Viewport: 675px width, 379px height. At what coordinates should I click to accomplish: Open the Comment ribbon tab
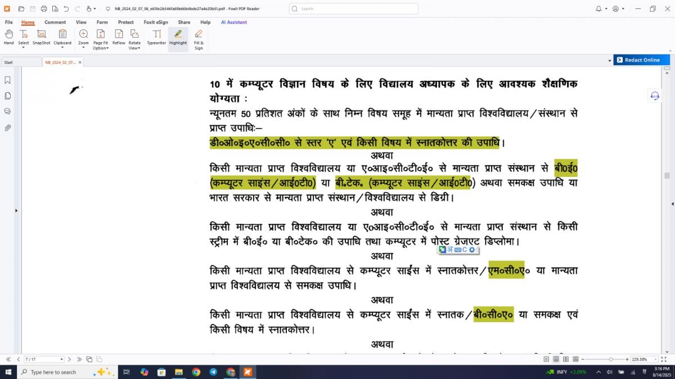[55, 22]
